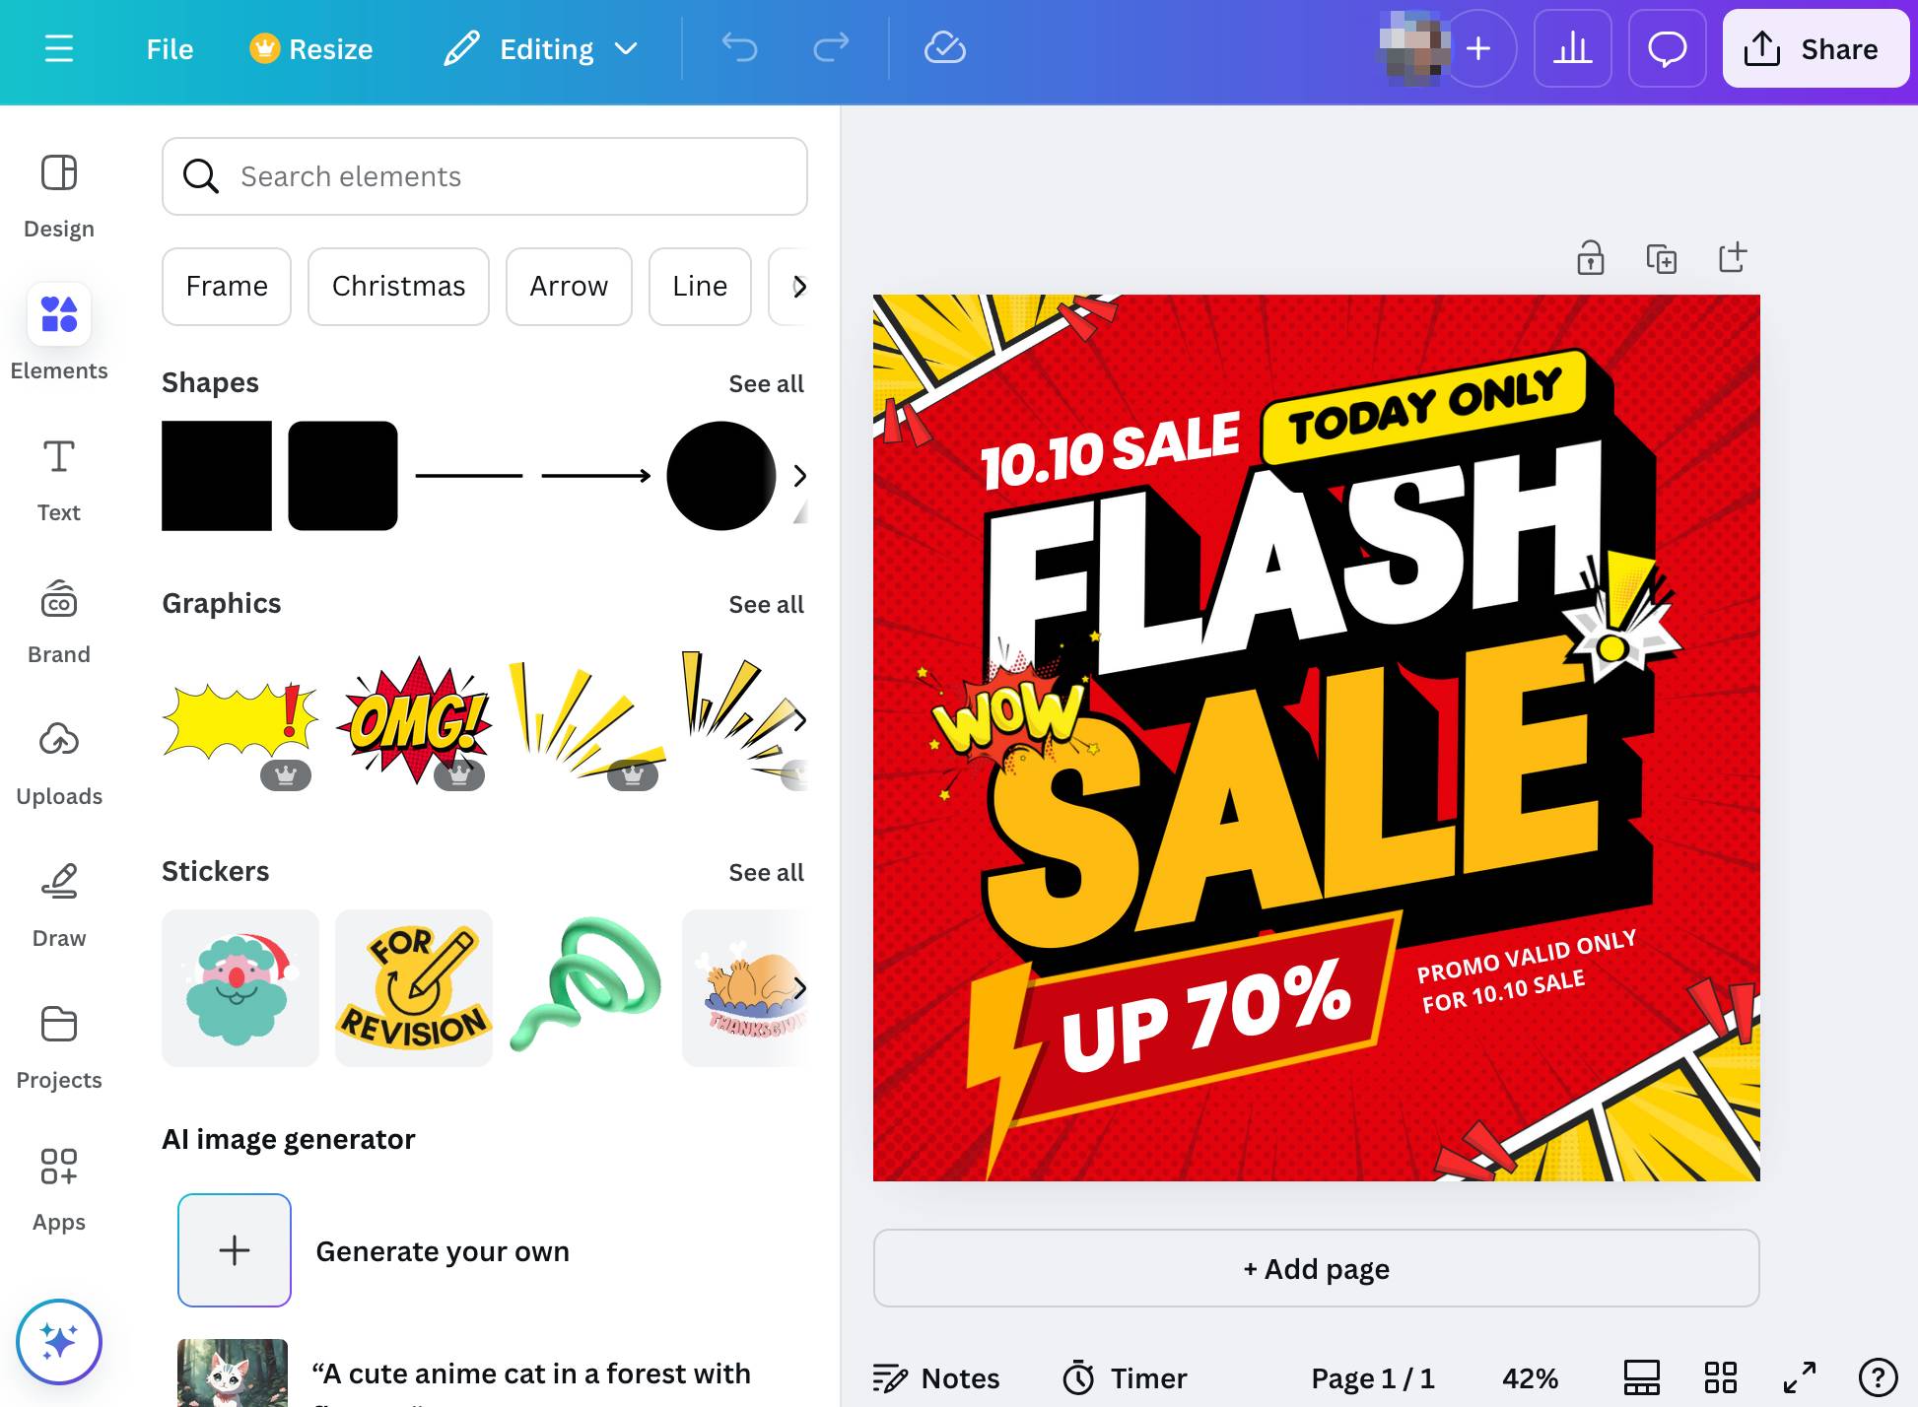Select the File menu item
1918x1407 pixels.
(x=169, y=49)
